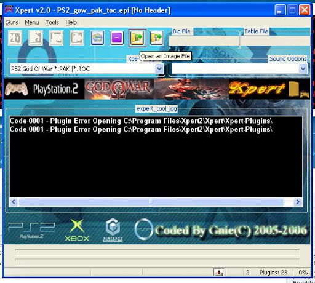Expand the PS2 God Of War plugin dropdown
The image size is (315, 283).
point(159,69)
